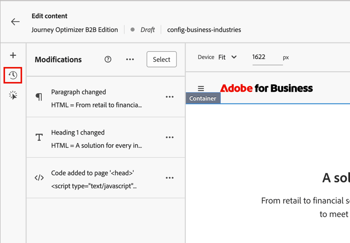Viewport: 350px width, 243px height.
Task: Open the Modifications history icon
Action: 13,75
